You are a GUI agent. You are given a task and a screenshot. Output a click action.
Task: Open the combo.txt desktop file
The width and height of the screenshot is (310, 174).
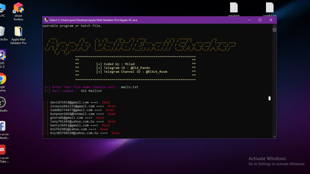tap(270, 10)
